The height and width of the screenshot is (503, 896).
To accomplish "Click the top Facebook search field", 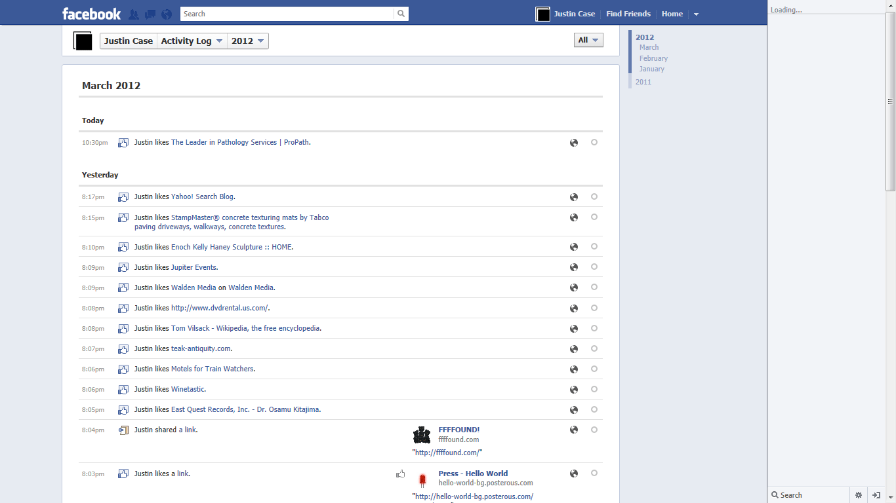I will click(x=287, y=14).
